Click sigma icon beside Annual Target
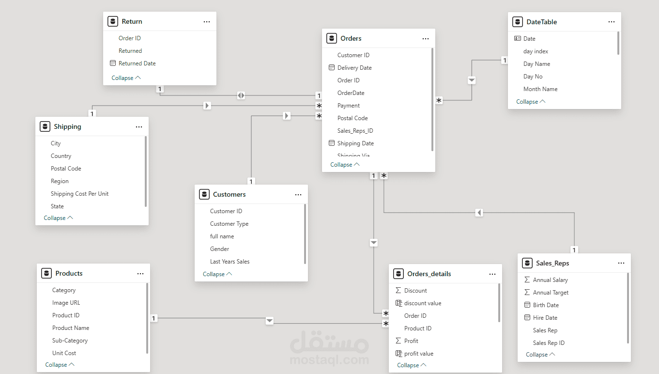Image resolution: width=659 pixels, height=374 pixels. point(527,292)
